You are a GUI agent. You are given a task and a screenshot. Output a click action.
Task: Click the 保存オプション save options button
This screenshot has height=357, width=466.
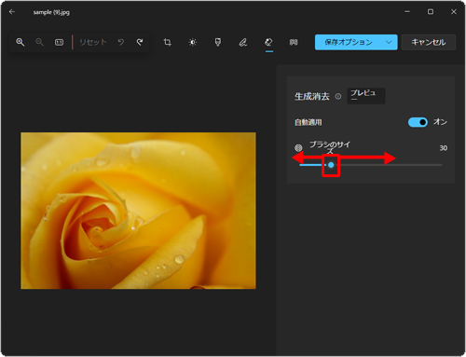(x=349, y=42)
